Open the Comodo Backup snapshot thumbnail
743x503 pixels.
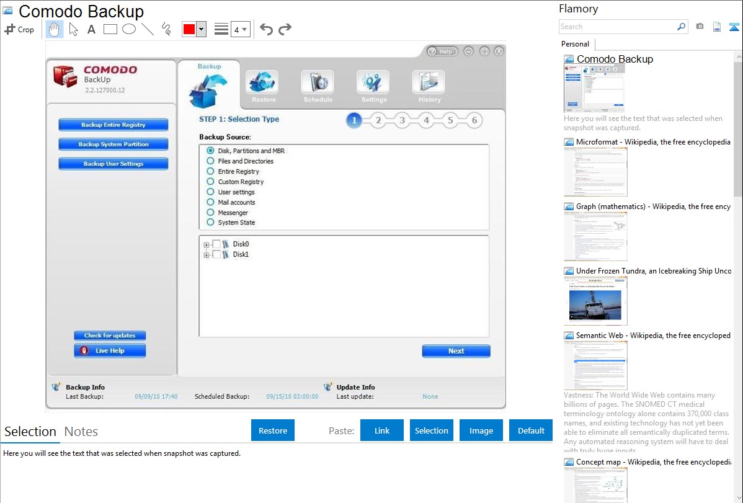(594, 89)
